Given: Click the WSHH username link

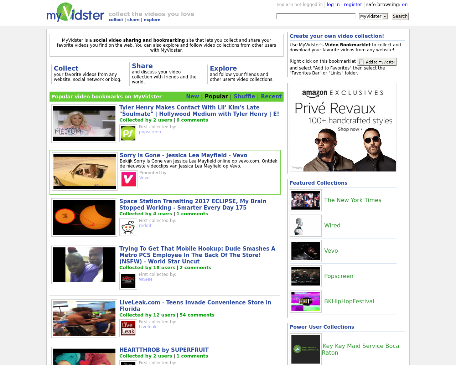Looking at the screenshot, I should coord(145,279).
